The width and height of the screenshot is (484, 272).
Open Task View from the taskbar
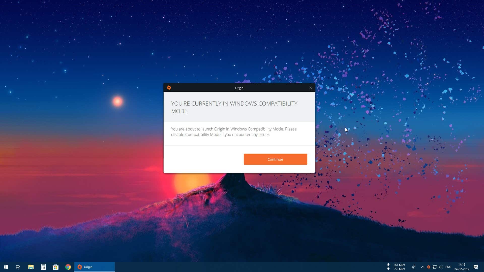point(18,267)
